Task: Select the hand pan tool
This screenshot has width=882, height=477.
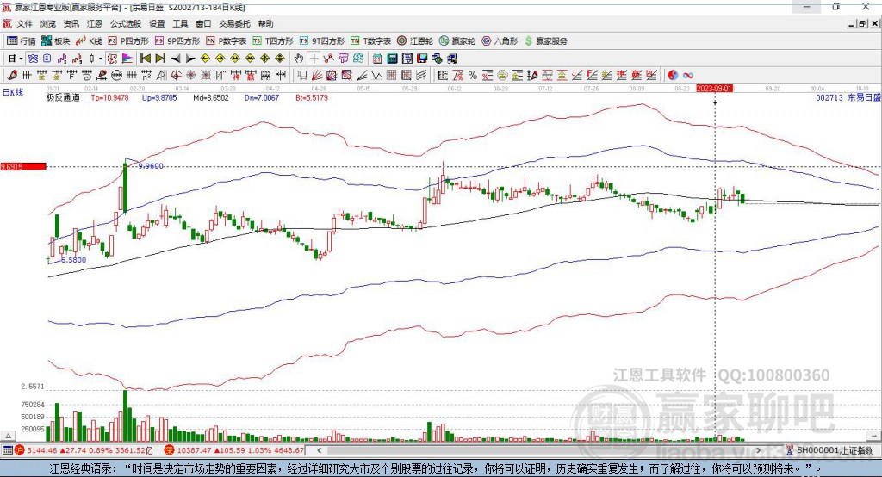Action: [299, 59]
